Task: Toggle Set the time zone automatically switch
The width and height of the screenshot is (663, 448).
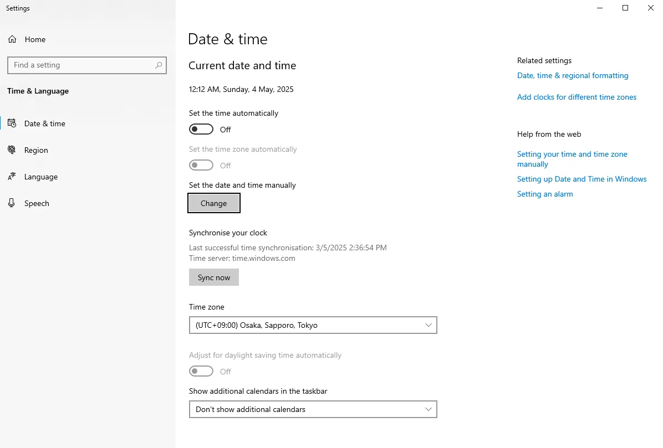Action: pos(201,165)
